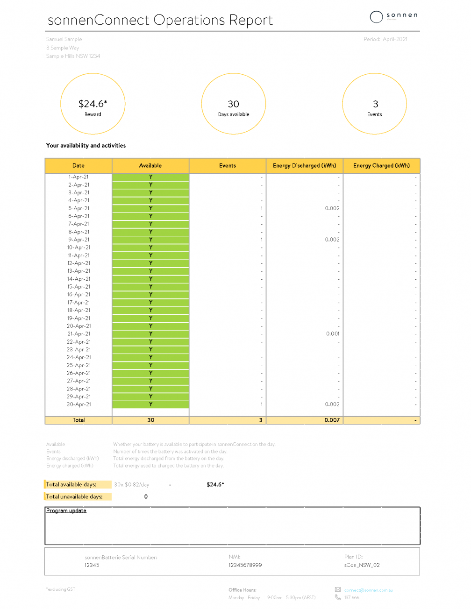Image resolution: width=471 pixels, height=609 pixels.
Task: Select the Energy Discharged (kWh) header
Action: [305, 166]
